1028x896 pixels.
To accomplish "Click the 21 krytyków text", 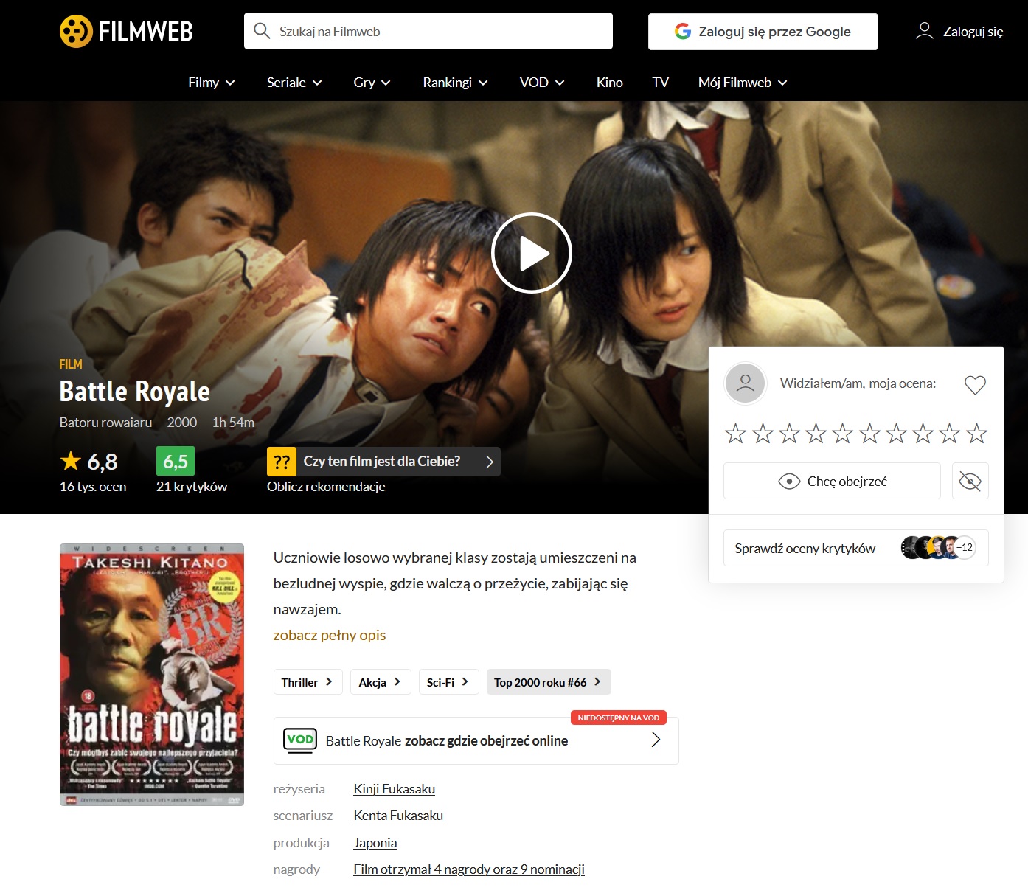I will tap(192, 487).
